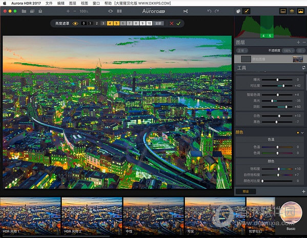Open the 编辑 menu
Screen dimensions: 307x238
point(60,3)
